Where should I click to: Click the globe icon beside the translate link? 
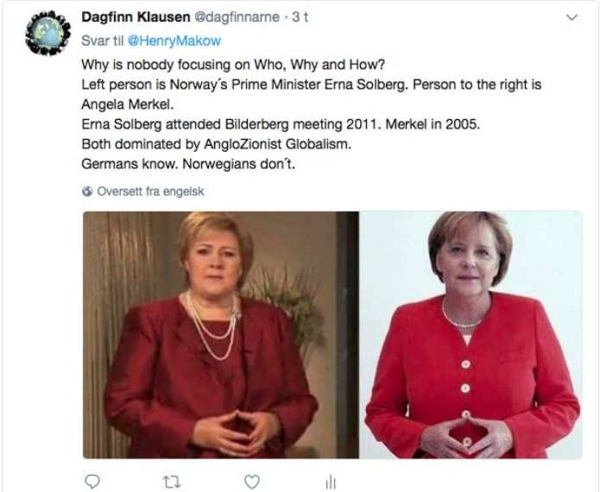[x=86, y=191]
